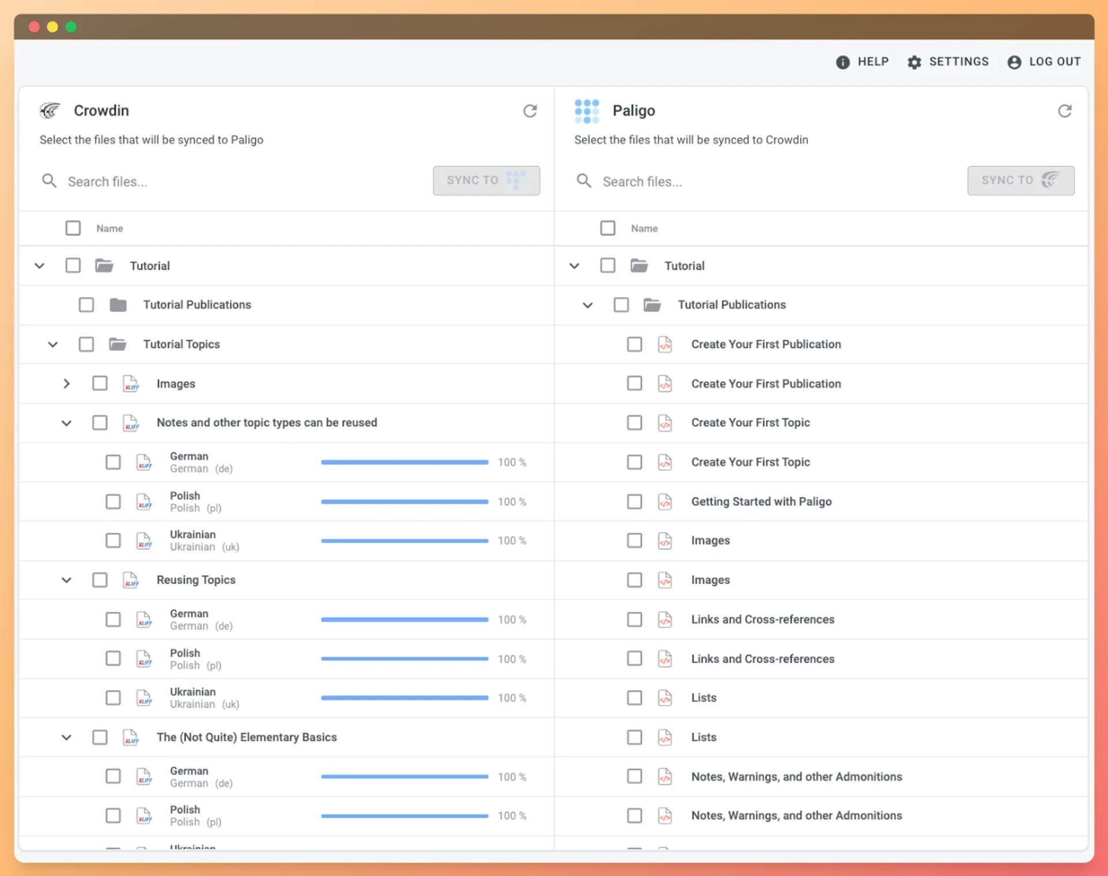Image resolution: width=1108 pixels, height=876 pixels.
Task: Collapse Notes and other topic types can be reused
Action: click(66, 423)
